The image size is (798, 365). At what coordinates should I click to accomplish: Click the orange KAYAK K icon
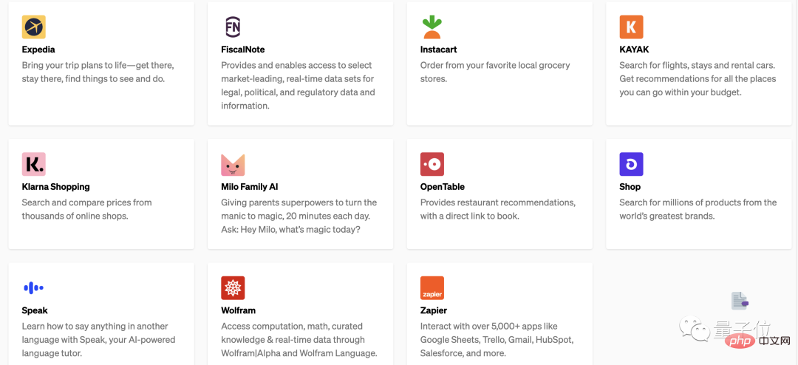[x=631, y=27]
